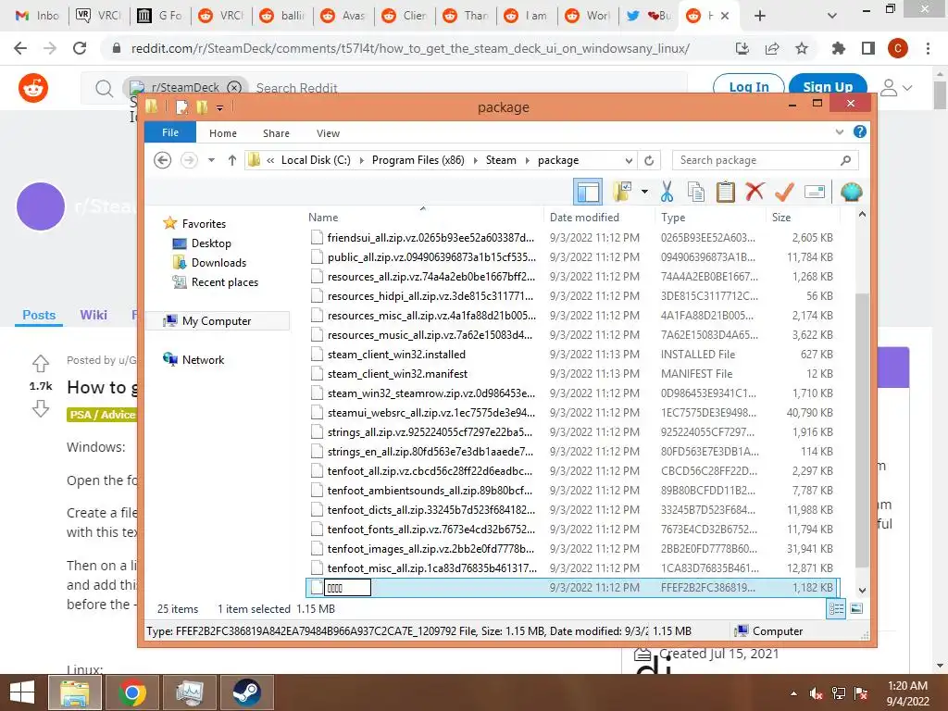Click the Cut scissors icon in Explorer toolbar
Viewport: 948px width, 711px height.
pos(667,193)
